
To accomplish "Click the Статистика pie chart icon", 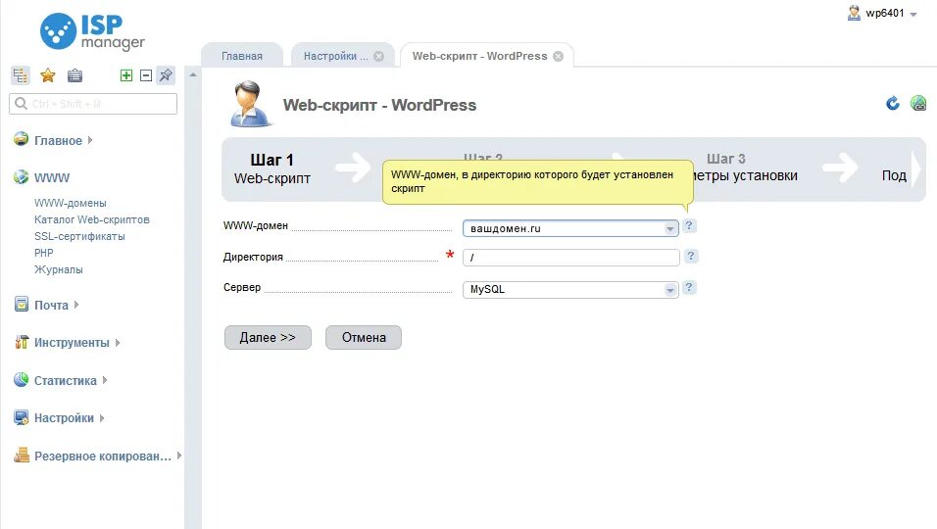I will click(x=21, y=380).
